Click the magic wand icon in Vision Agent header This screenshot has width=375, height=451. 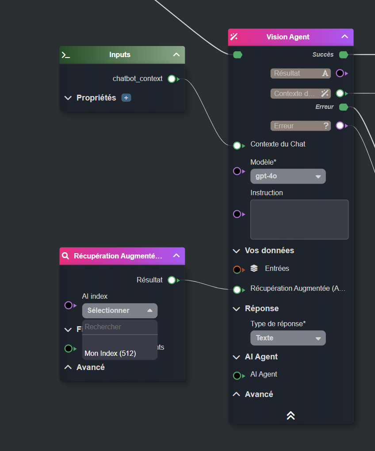[x=234, y=37]
